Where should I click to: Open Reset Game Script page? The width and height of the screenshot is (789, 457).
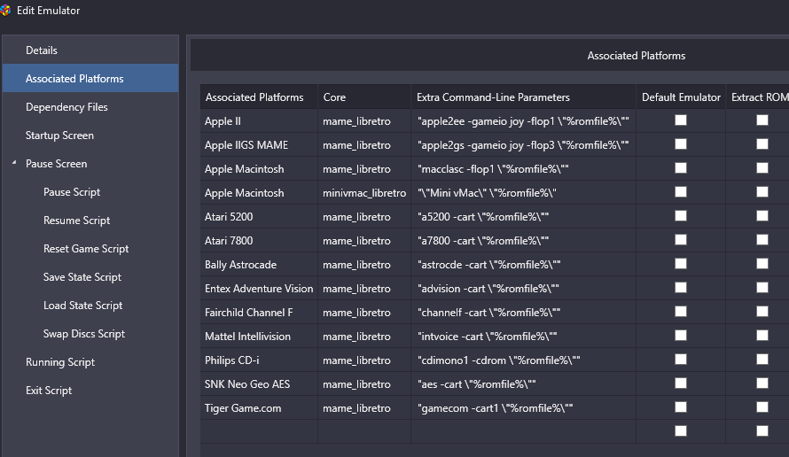click(x=86, y=248)
